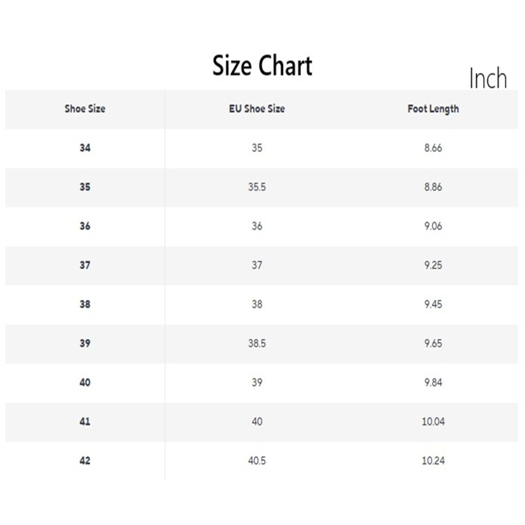Click the 9.45 foot length value
The height and width of the screenshot is (525, 525).
click(x=433, y=304)
